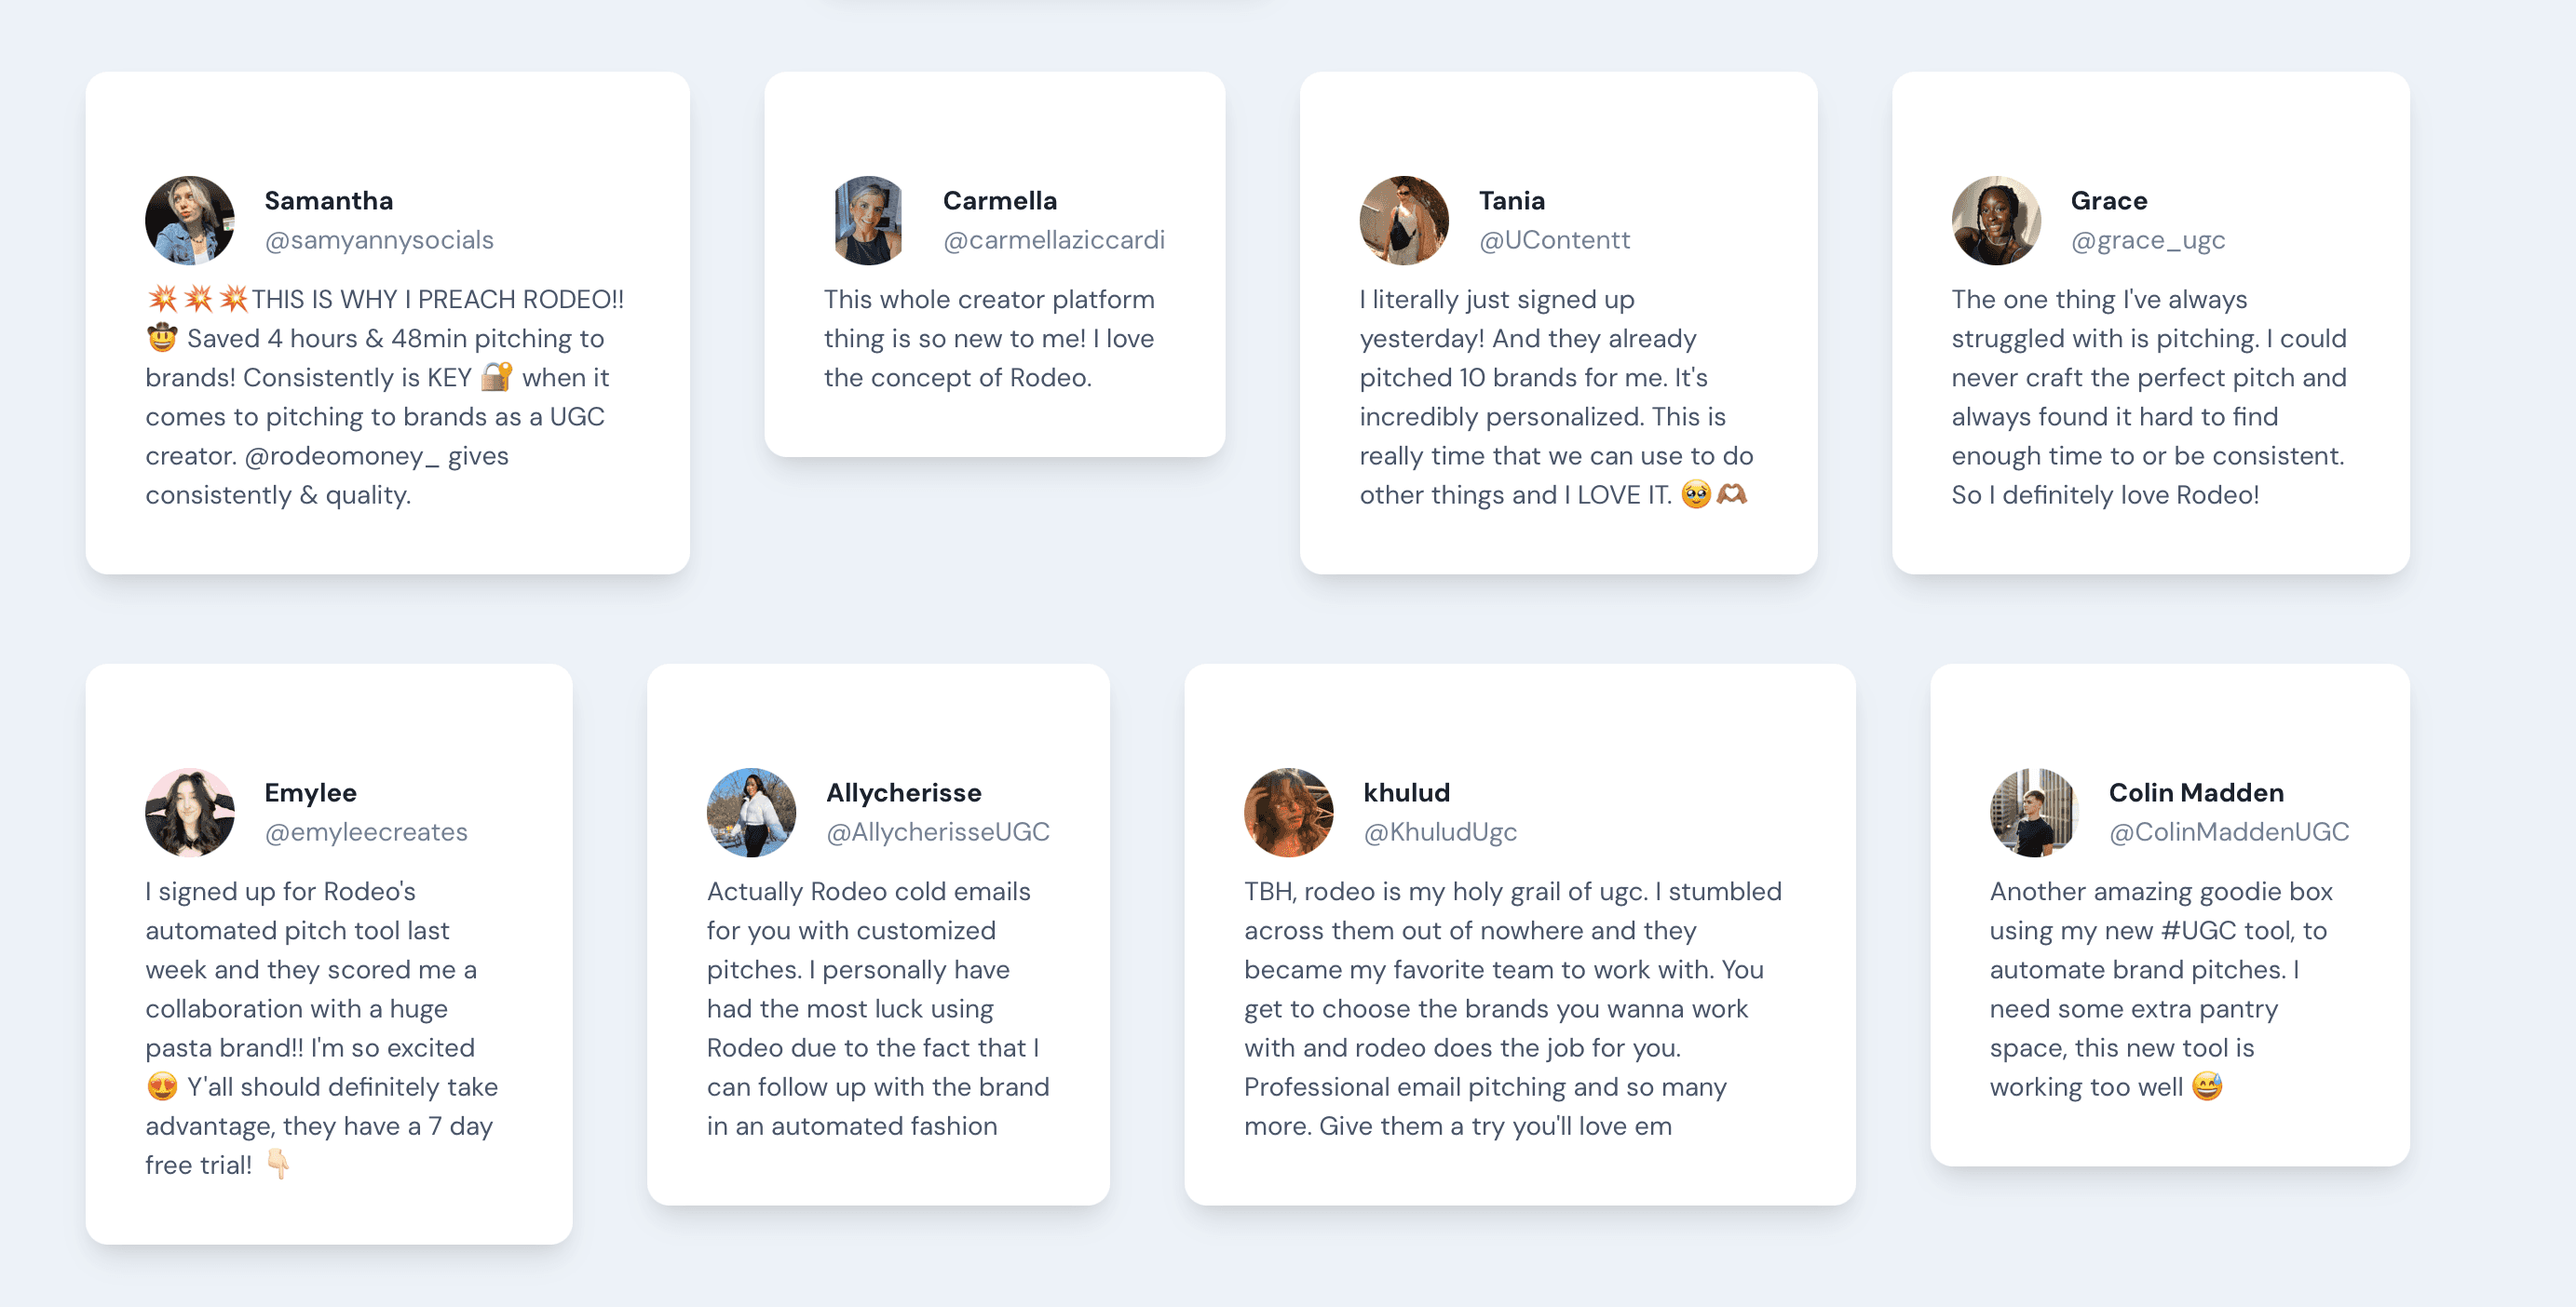Open khulud's profile picture
The height and width of the screenshot is (1307, 2576).
coord(1288,813)
